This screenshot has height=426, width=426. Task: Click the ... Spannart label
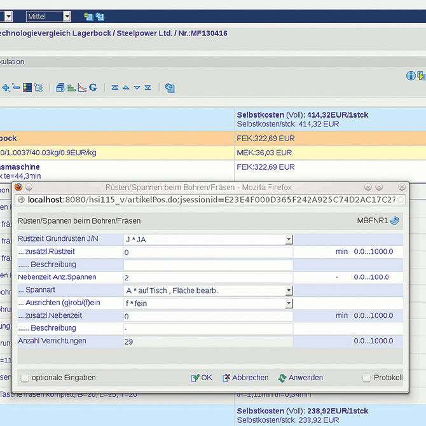(x=36, y=290)
